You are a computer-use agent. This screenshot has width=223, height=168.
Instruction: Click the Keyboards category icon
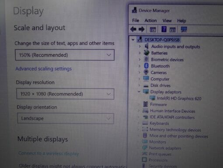pyautogui.click(x=145, y=123)
